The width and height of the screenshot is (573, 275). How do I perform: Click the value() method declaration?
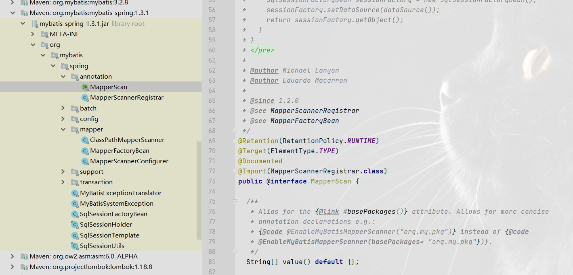296,262
